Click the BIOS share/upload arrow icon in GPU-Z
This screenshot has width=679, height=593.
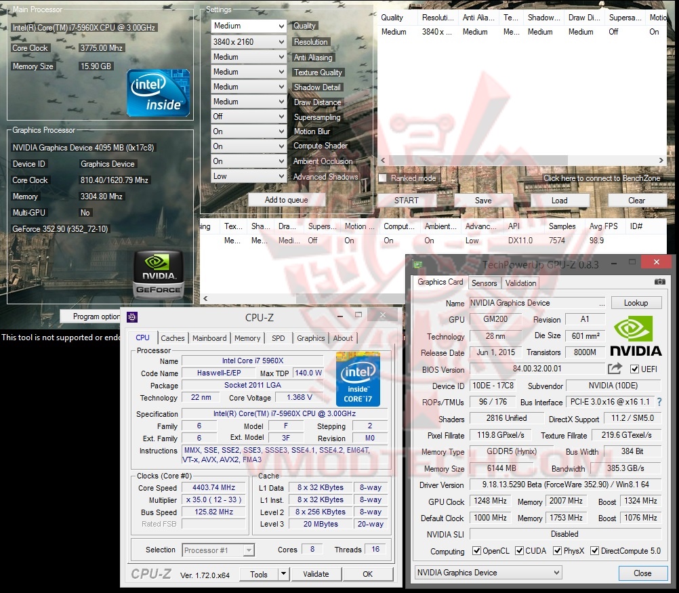tap(615, 369)
